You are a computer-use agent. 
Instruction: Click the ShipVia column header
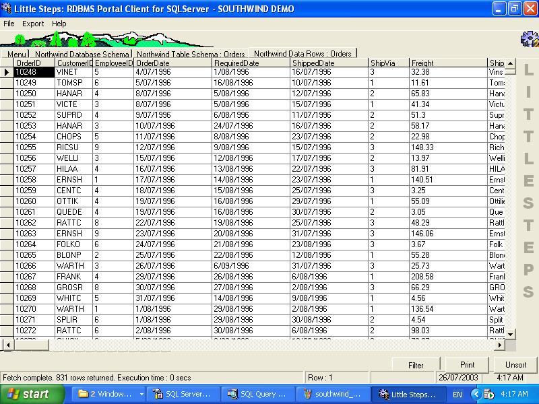click(x=389, y=63)
